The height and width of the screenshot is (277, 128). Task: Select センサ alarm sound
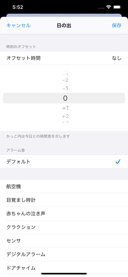tap(64, 241)
